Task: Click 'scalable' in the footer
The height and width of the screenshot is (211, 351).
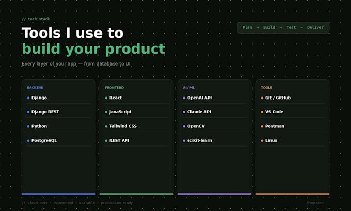Action: pyautogui.click(x=87, y=203)
